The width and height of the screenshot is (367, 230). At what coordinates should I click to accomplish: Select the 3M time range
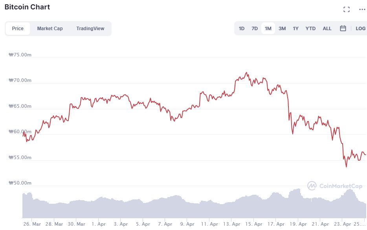[x=282, y=28]
